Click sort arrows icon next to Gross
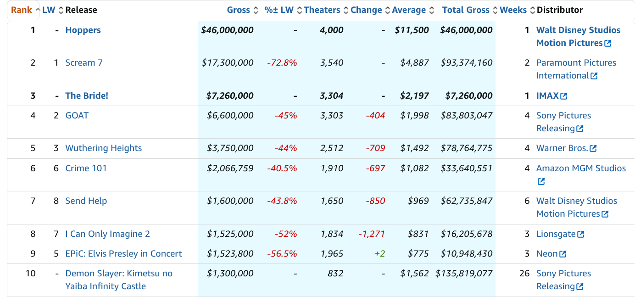 pos(256,10)
